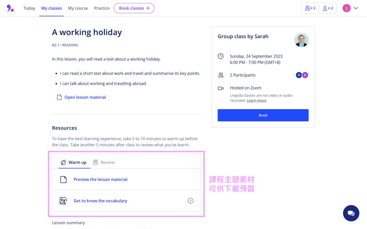
Task: Follow the Learn more link
Action: click(256, 101)
